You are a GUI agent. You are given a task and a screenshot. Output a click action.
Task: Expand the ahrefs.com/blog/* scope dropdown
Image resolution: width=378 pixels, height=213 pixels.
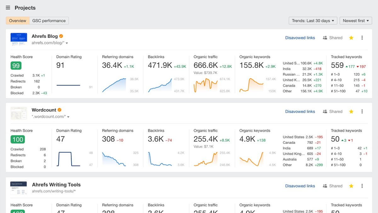[50, 43]
